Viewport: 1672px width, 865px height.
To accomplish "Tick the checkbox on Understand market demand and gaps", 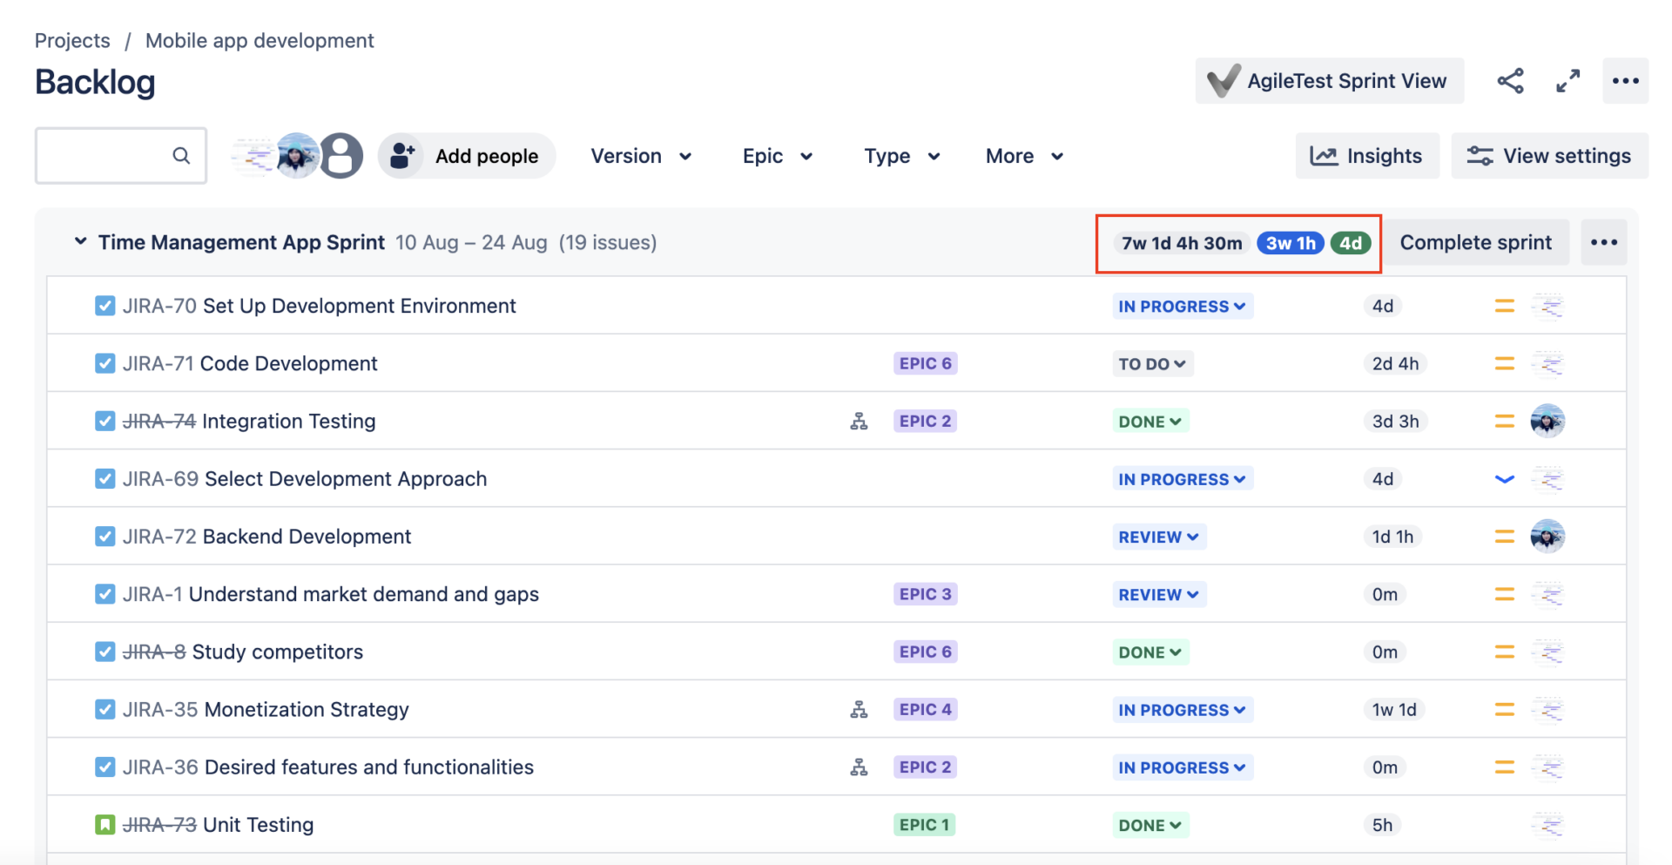I will pos(104,593).
